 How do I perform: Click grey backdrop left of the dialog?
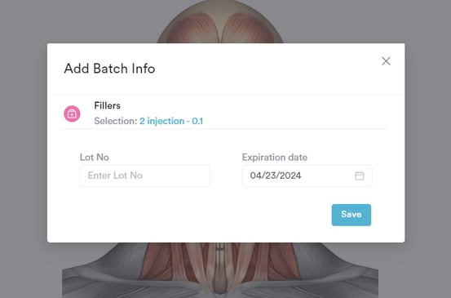24,144
